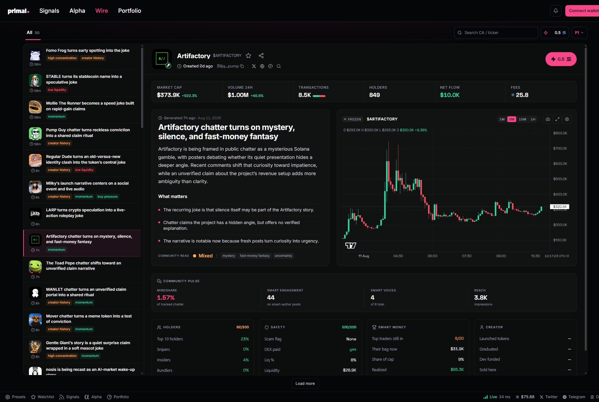This screenshot has width=599, height=402.
Task: Click the $320.5K price marker on chart axis
Action: [x=560, y=207]
